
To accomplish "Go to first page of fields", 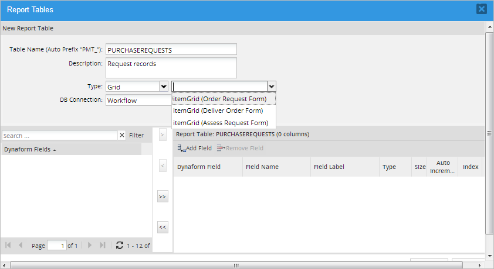I will tap(8, 246).
